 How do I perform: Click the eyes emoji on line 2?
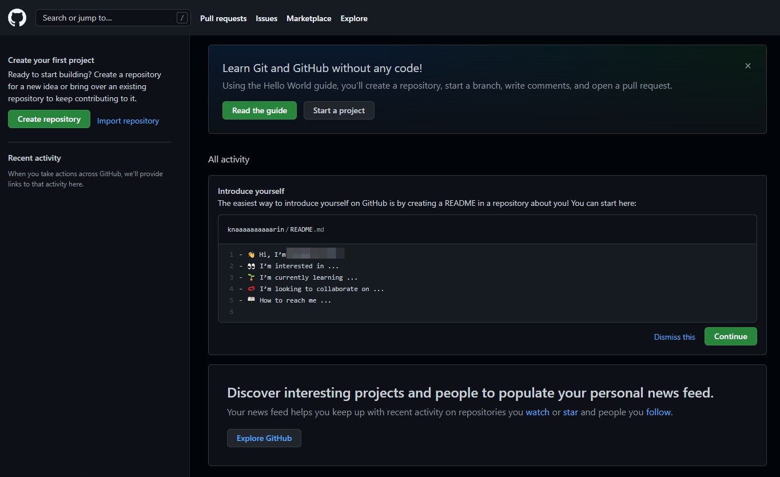[251, 266]
